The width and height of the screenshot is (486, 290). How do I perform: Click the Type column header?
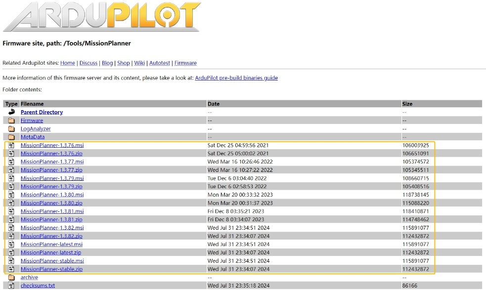point(11,104)
